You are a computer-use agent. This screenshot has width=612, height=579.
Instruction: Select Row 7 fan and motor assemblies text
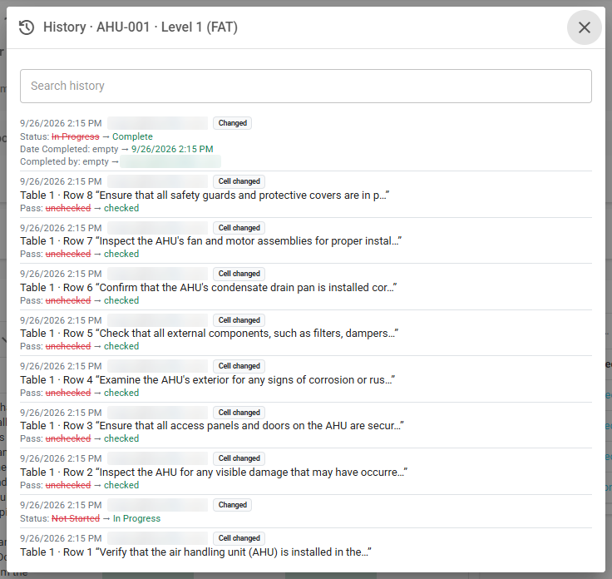210,241
